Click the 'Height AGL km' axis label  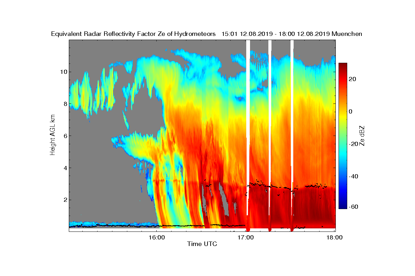coord(53,136)
